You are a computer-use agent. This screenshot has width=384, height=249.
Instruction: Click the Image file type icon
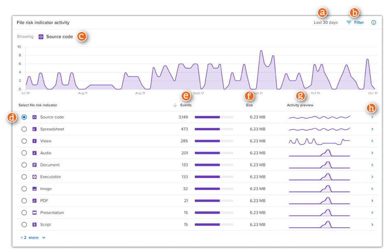35,189
